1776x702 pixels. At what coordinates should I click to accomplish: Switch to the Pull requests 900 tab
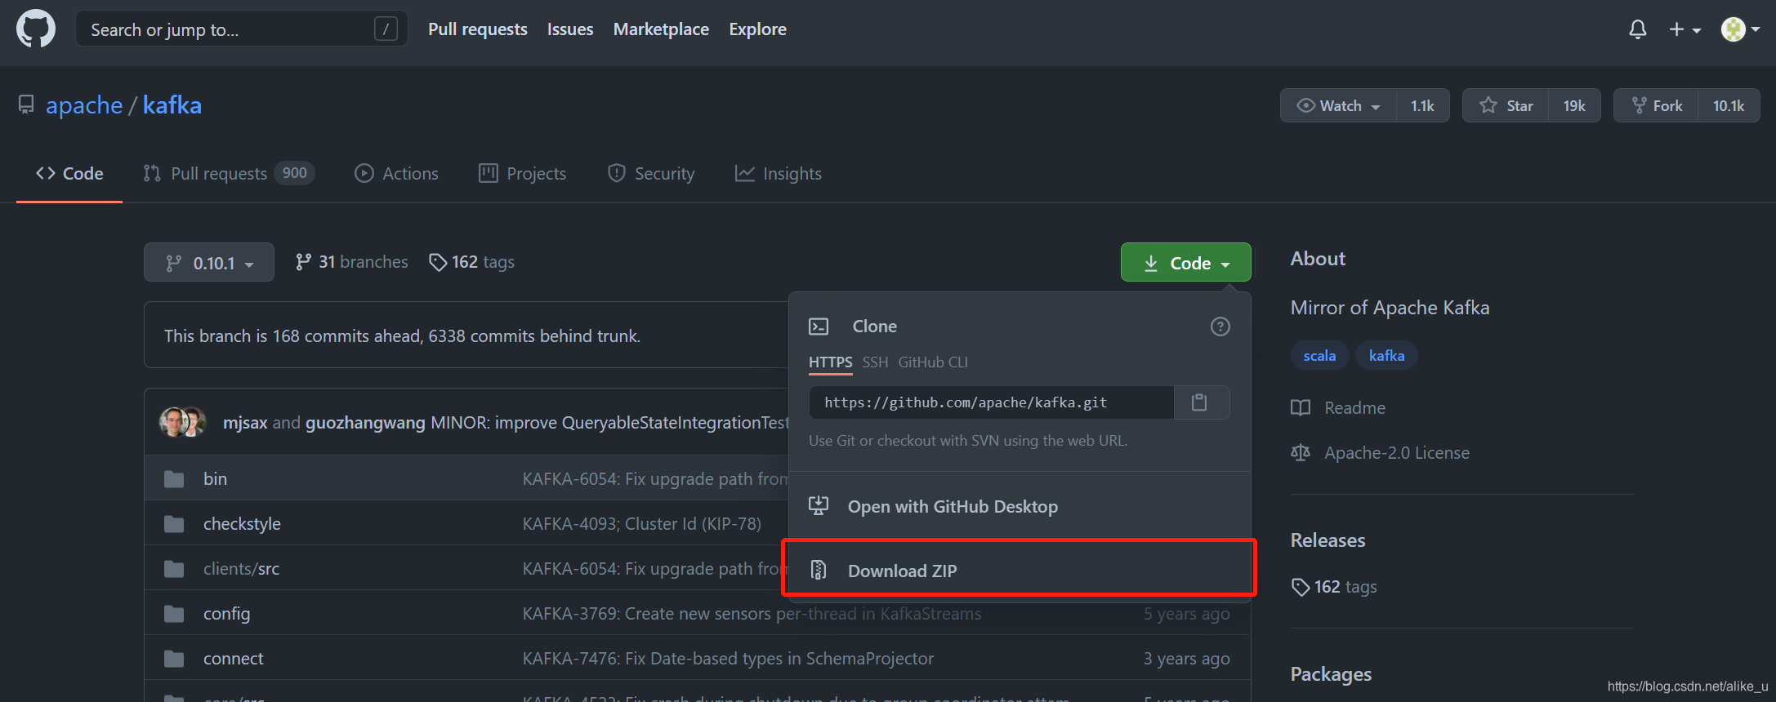click(229, 174)
